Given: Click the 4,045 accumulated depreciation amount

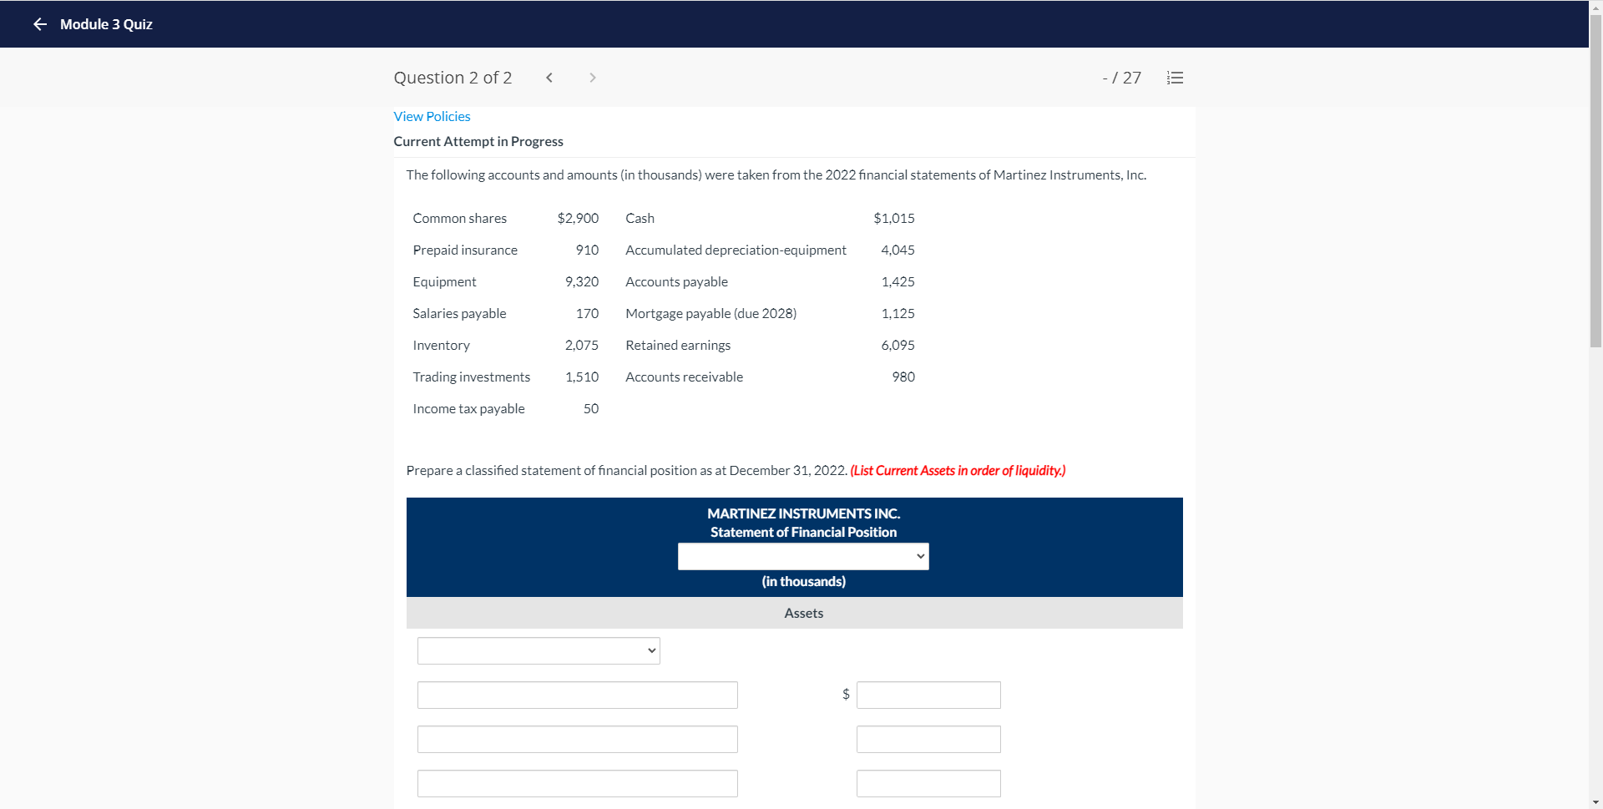Looking at the screenshot, I should tap(898, 250).
